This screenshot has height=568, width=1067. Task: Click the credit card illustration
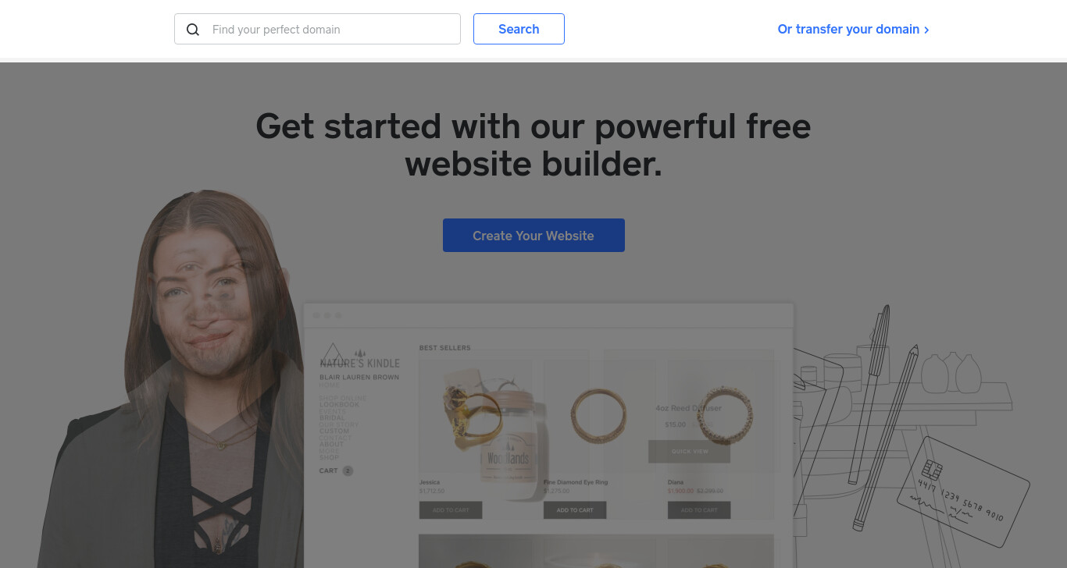click(963, 492)
